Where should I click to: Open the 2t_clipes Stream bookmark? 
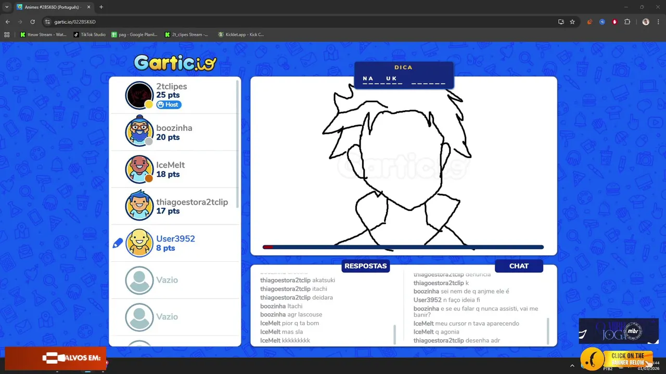pos(186,35)
